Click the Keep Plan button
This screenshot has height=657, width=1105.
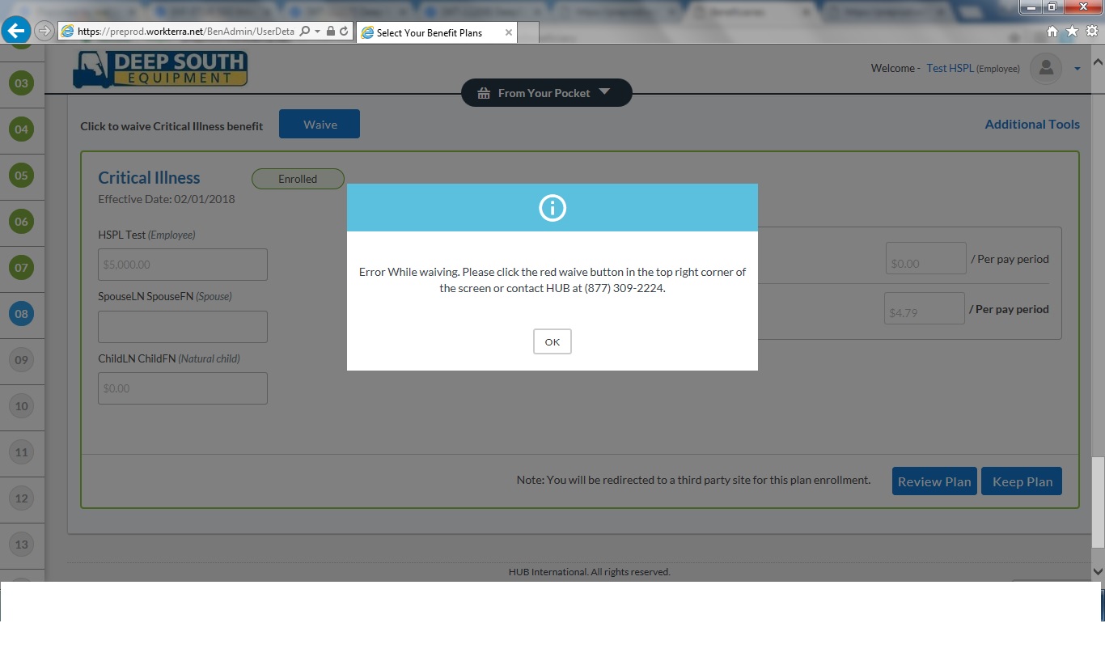click(1021, 481)
